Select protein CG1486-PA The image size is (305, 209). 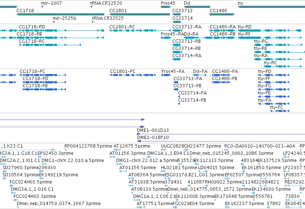221,75
